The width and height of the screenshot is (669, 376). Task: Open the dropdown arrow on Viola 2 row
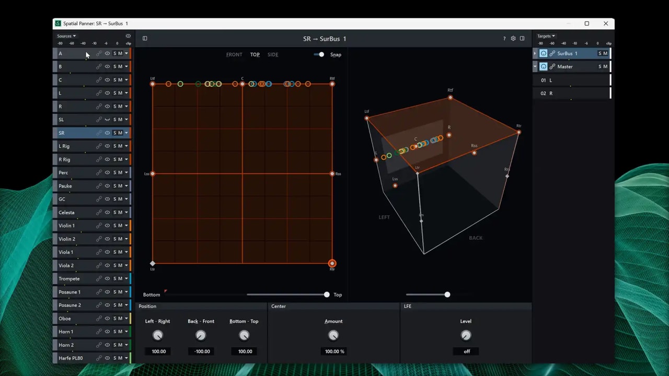click(126, 265)
